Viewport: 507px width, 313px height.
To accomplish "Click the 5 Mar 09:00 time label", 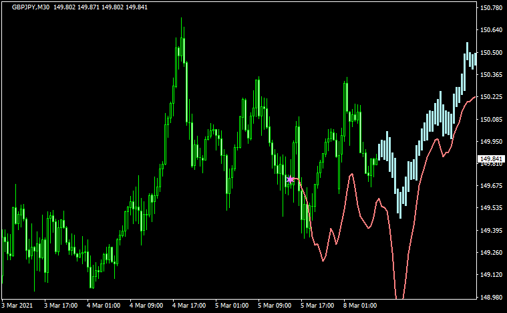I will point(276,306).
